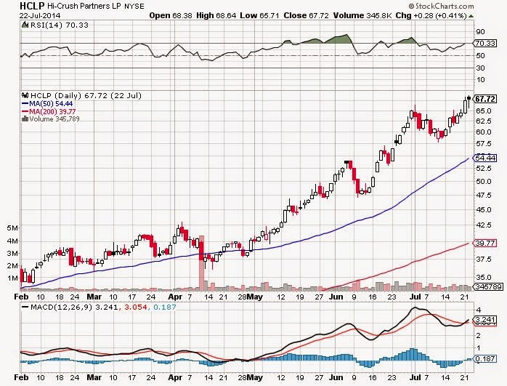The height and width of the screenshot is (386, 507).
Task: Click the "Jun" label on price chart axis
Action: pos(336,297)
